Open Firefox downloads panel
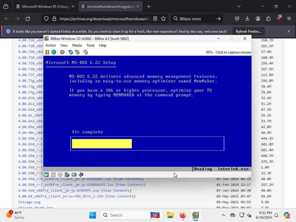The height and width of the screenshot is (222, 296). tap(247, 19)
